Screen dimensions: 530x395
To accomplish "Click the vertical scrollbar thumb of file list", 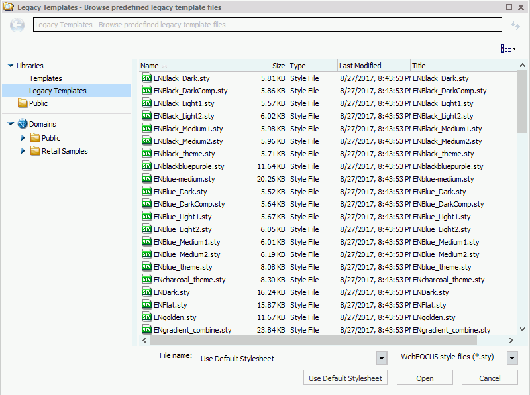I will pyautogui.click(x=522, y=101).
